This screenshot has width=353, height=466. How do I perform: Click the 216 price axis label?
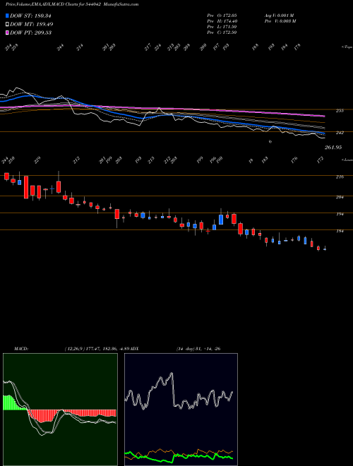(x=340, y=177)
